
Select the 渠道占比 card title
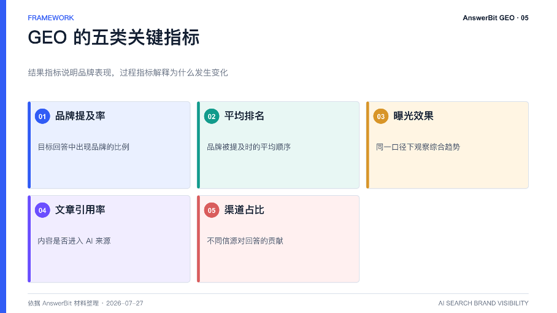click(x=244, y=210)
